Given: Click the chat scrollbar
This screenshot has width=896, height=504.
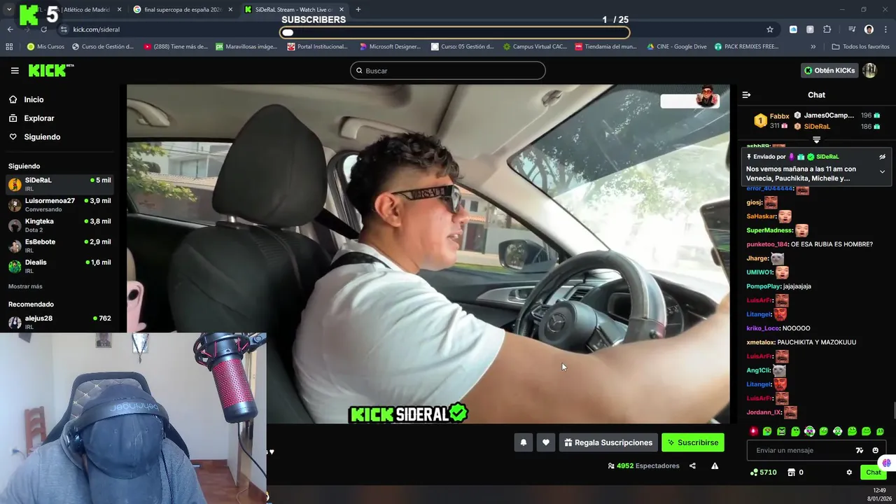Looking at the screenshot, I should [x=893, y=412].
